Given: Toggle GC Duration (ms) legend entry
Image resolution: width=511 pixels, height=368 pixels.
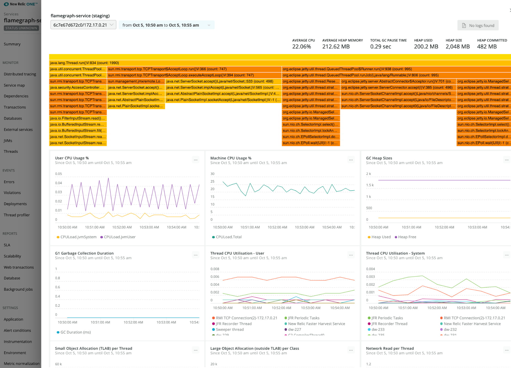Looking at the screenshot, I should pyautogui.click(x=74, y=332).
